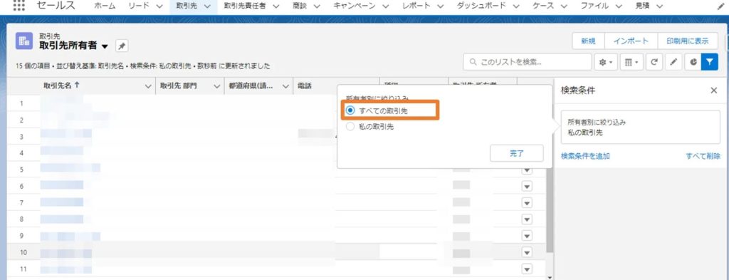Viewport: 729px width, 280px height.
Task: Expand the 取引先 tab chevron menu
Action: coord(208,6)
